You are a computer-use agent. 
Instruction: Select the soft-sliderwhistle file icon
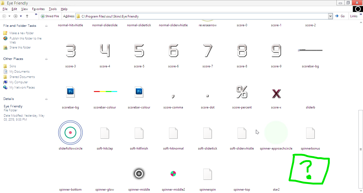click(242, 133)
